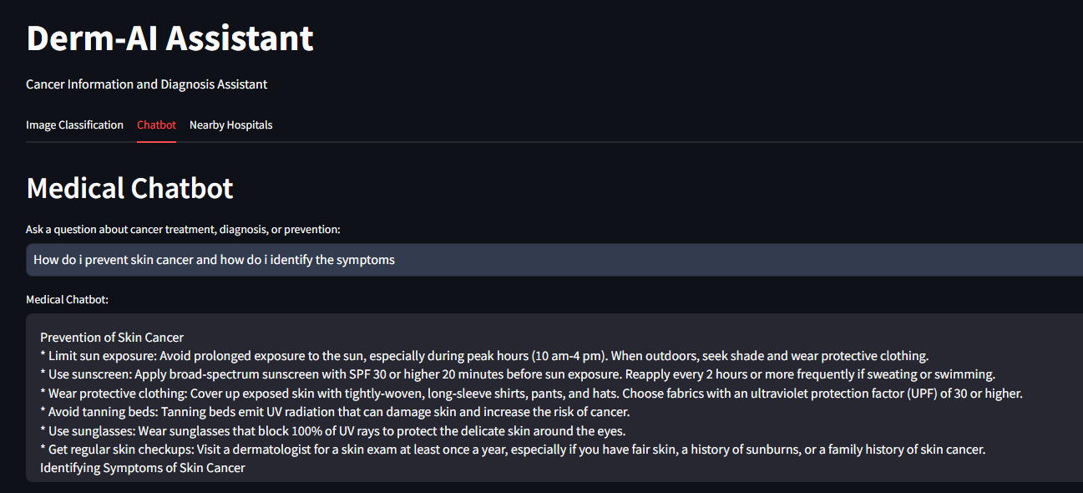This screenshot has width=1083, height=493.
Task: Click the "Use sunglasses" bullet line
Action: pyautogui.click(x=333, y=431)
